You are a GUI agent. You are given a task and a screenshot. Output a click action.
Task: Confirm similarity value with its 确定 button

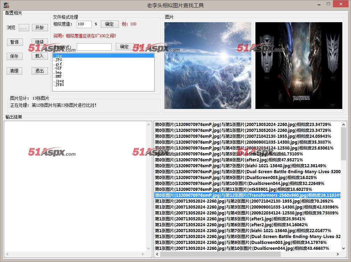(x=109, y=24)
